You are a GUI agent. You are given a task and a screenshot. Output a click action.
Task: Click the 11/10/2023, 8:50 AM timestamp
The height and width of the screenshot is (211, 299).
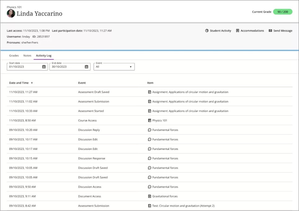[x=22, y=120]
